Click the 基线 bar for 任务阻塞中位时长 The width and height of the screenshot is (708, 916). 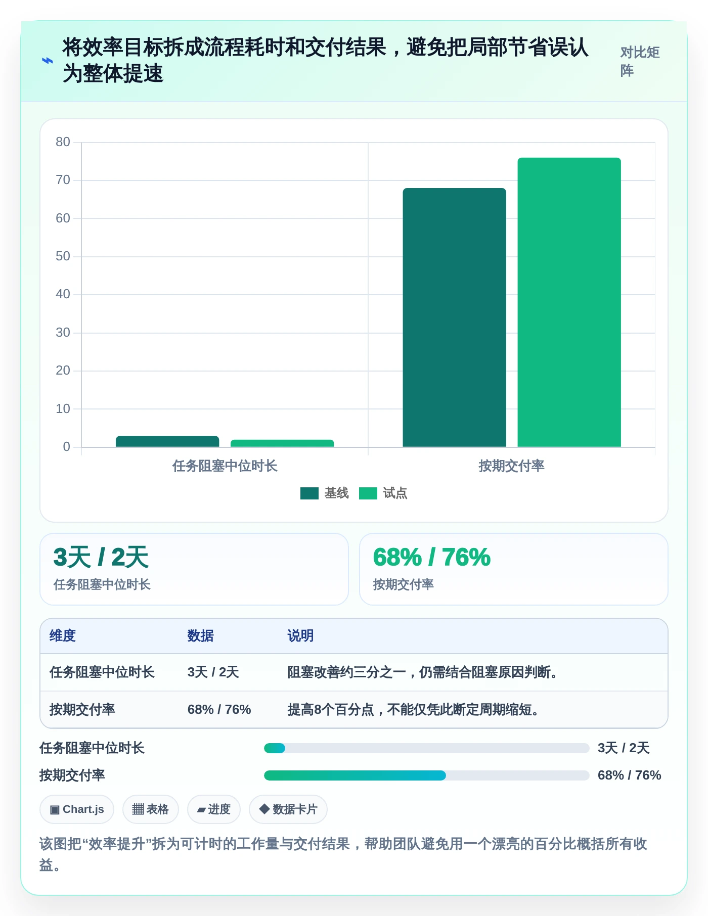167,441
